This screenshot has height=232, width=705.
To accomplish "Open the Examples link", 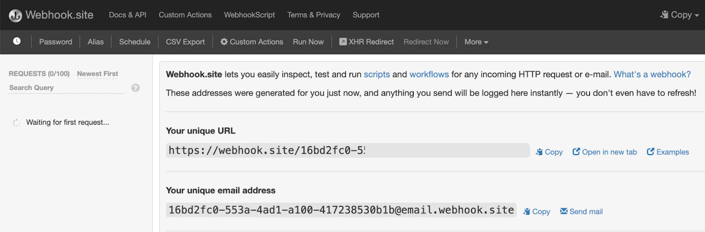I will (668, 152).
